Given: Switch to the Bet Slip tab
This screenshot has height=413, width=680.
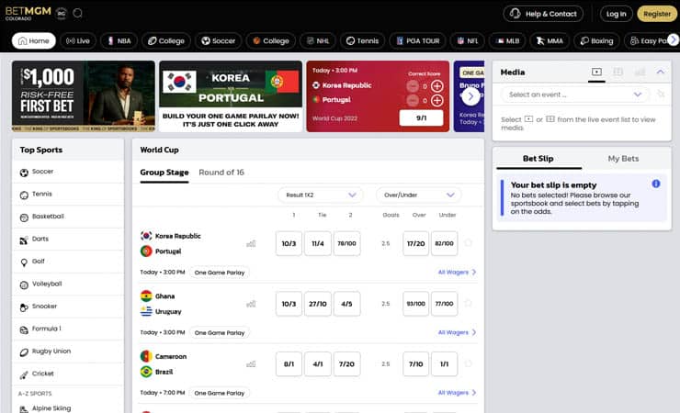Looking at the screenshot, I should [x=538, y=159].
